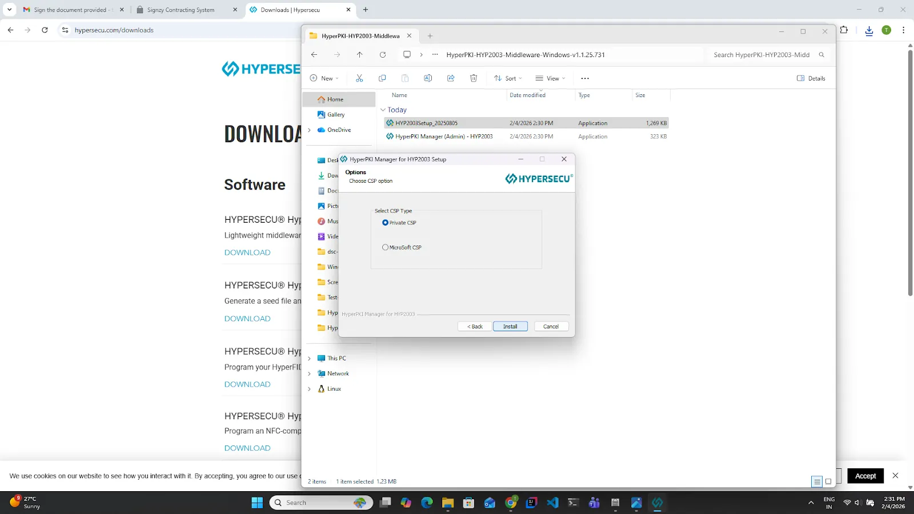Go Back in the setup wizard

(475, 327)
